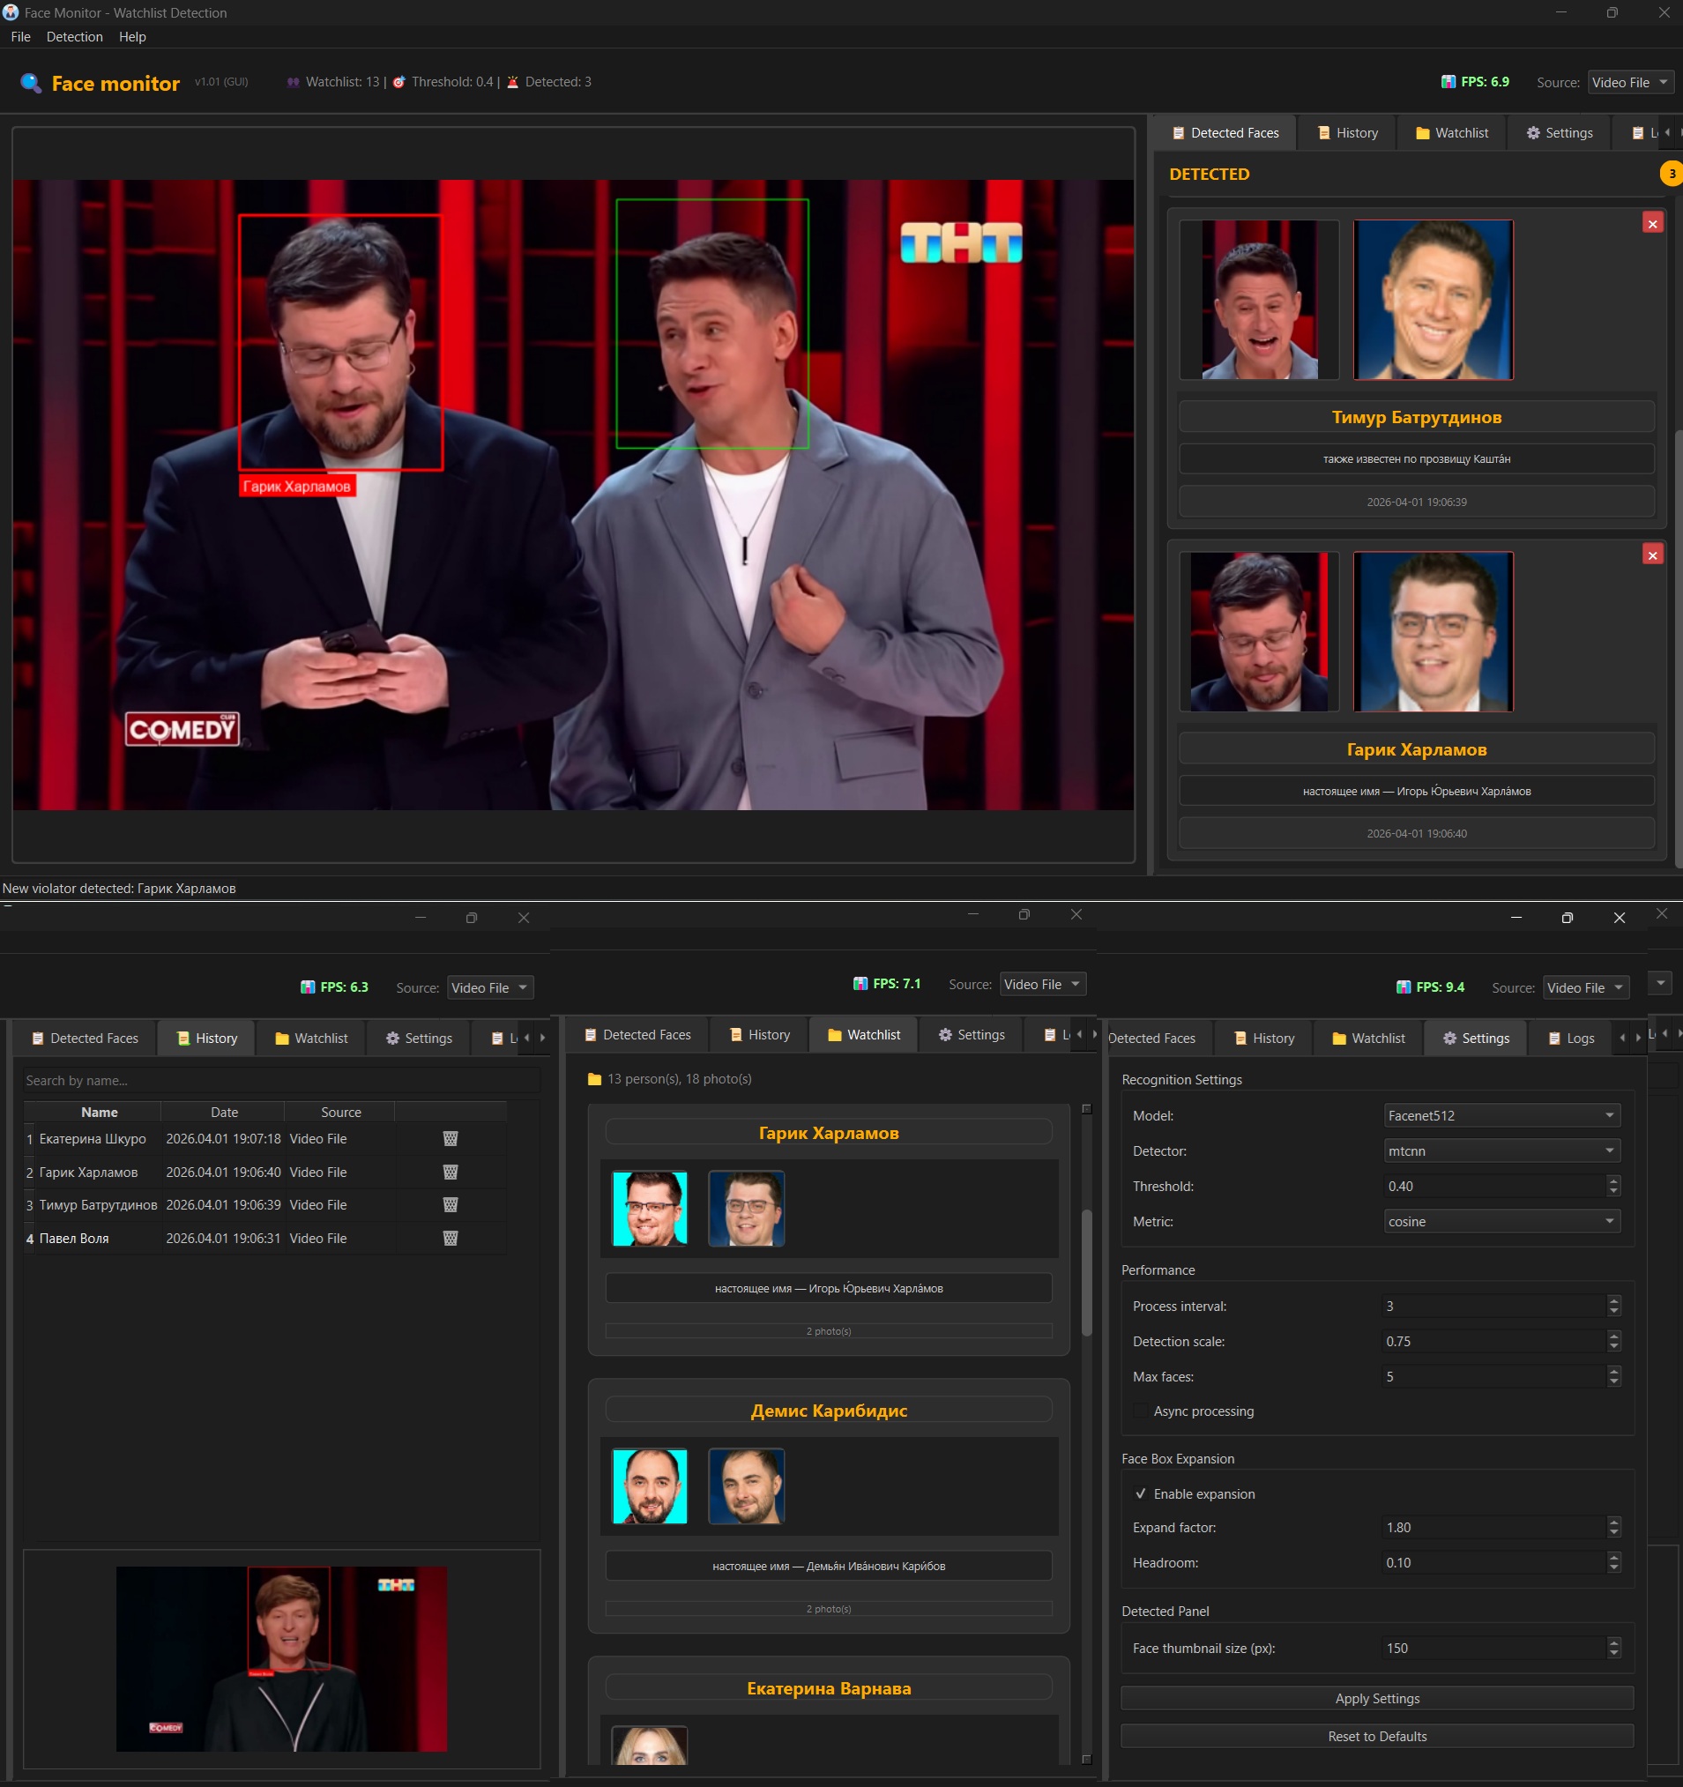The width and height of the screenshot is (1683, 1787).
Task: Expand the Model dropdown showing Facenet512
Action: [1501, 1115]
